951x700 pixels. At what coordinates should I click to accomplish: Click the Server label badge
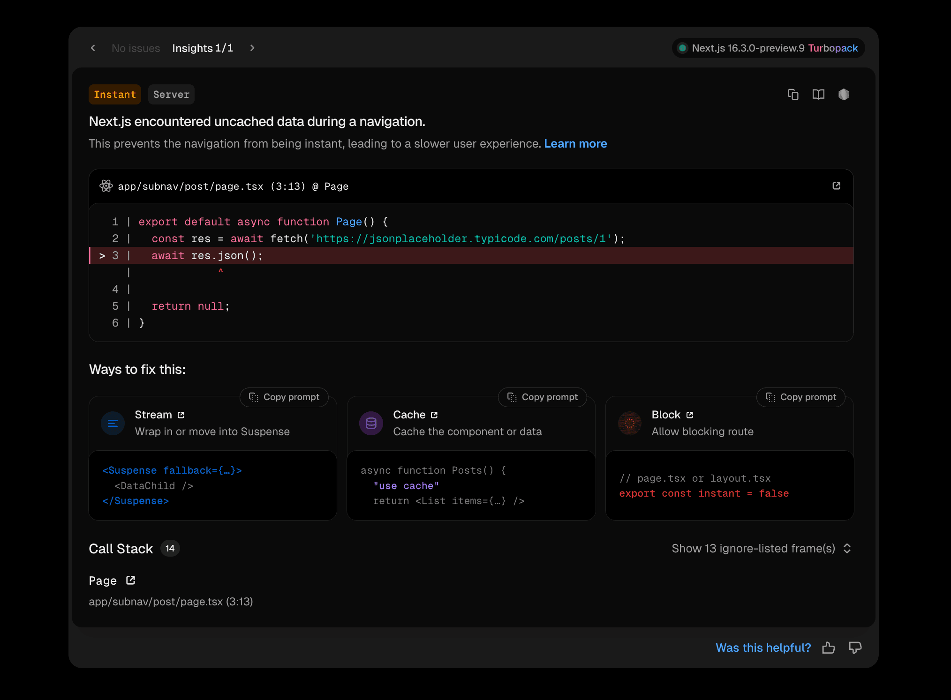(x=171, y=94)
